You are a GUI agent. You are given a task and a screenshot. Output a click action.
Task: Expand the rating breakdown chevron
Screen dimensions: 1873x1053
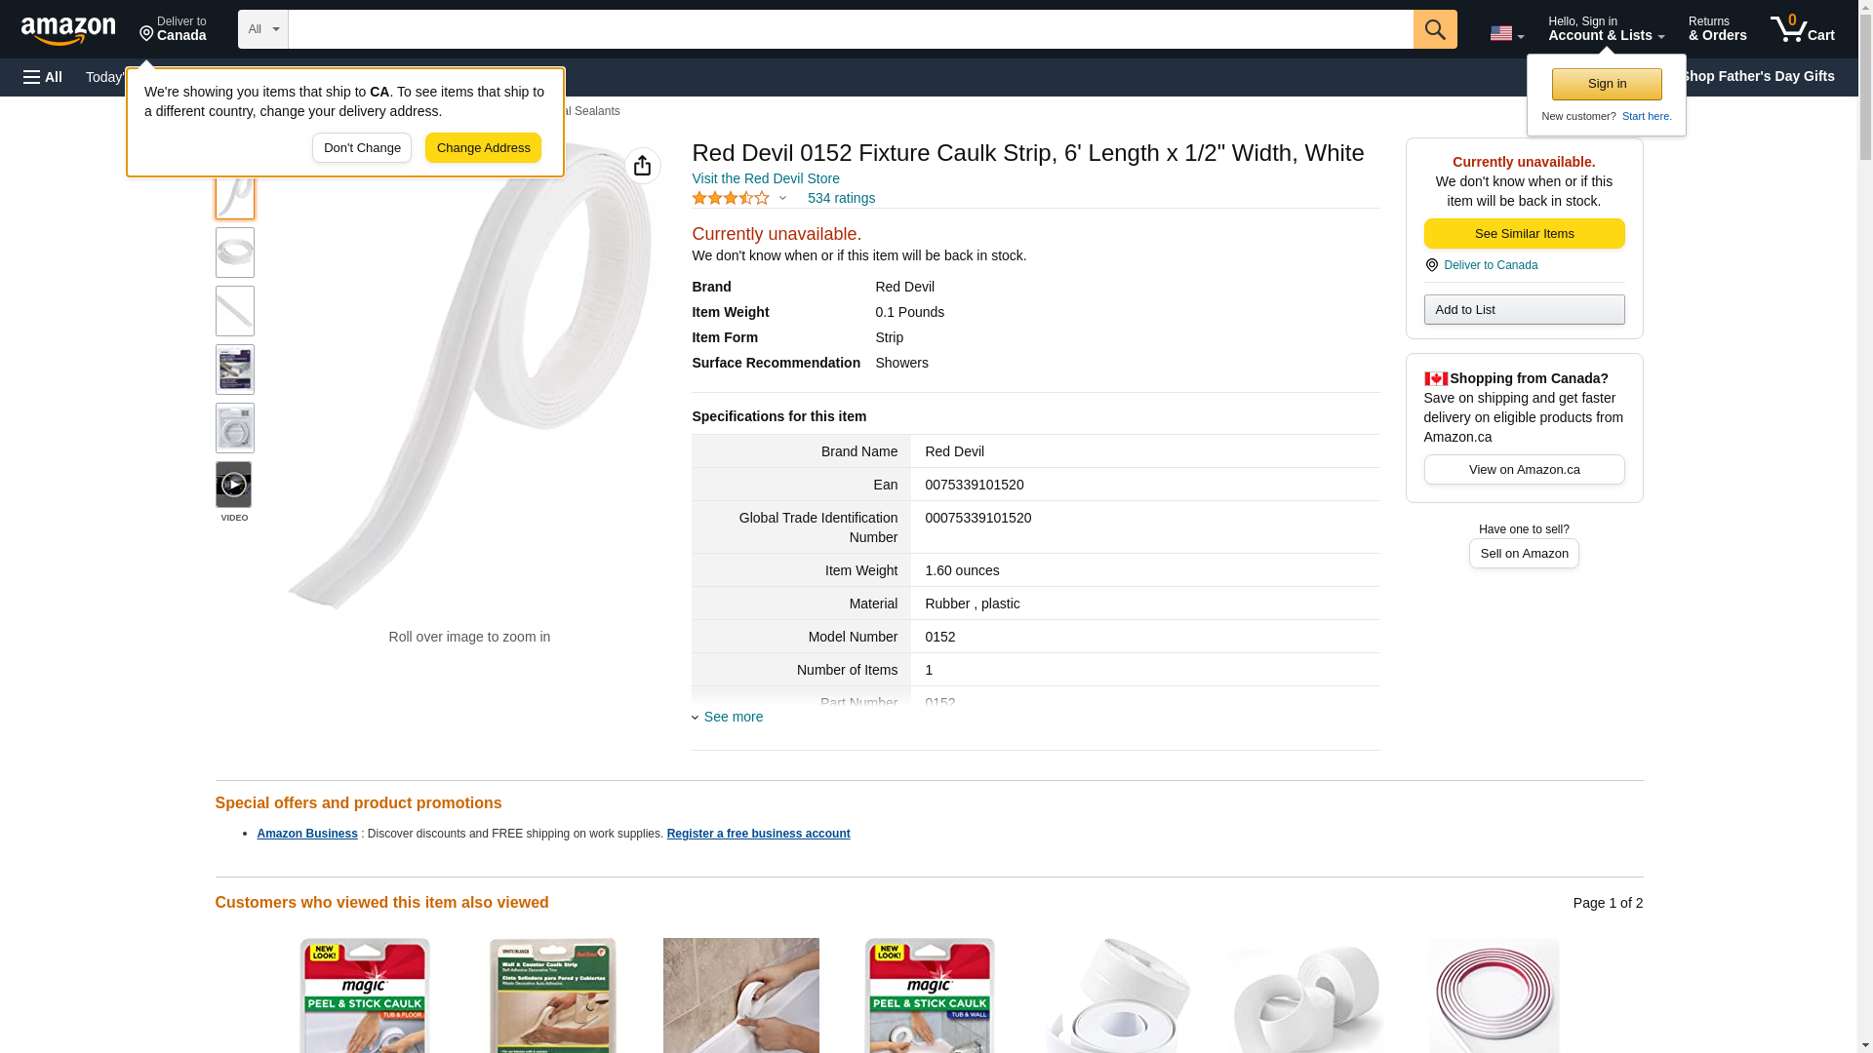[782, 199]
